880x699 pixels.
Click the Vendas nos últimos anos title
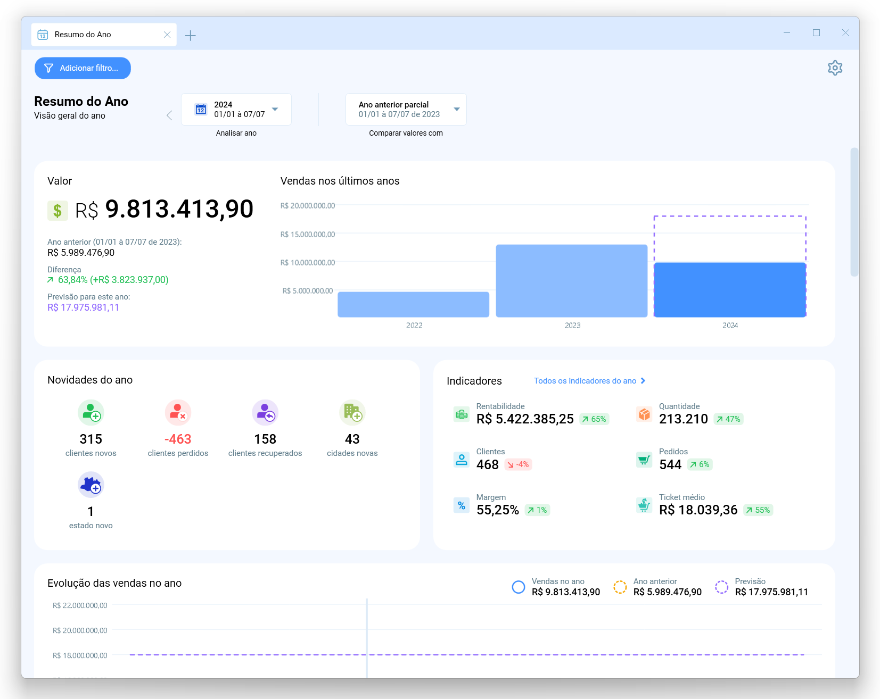[x=340, y=181]
